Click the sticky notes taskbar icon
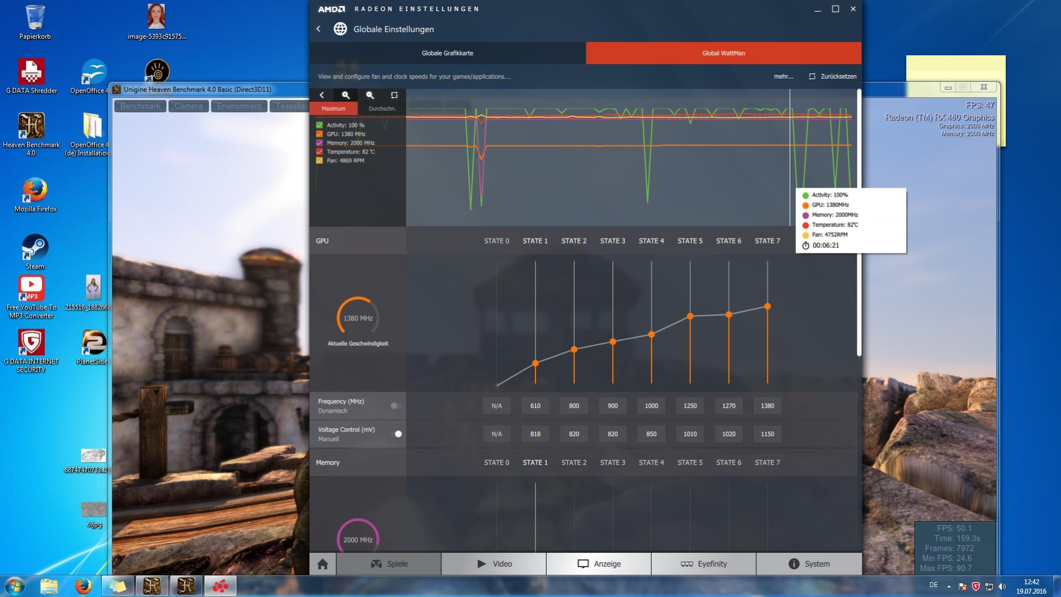 coord(117,586)
